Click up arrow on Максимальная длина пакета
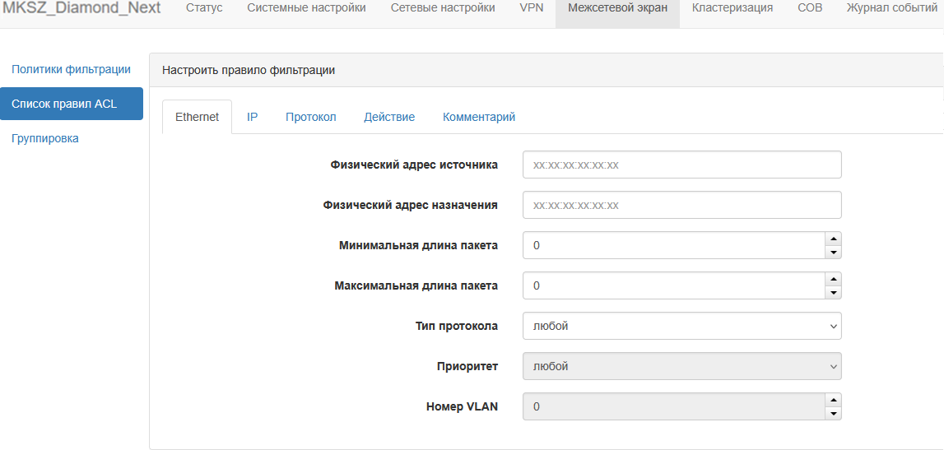944x450 pixels. tap(833, 280)
